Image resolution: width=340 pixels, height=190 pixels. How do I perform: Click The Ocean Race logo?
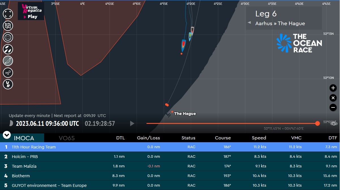pos(299,43)
